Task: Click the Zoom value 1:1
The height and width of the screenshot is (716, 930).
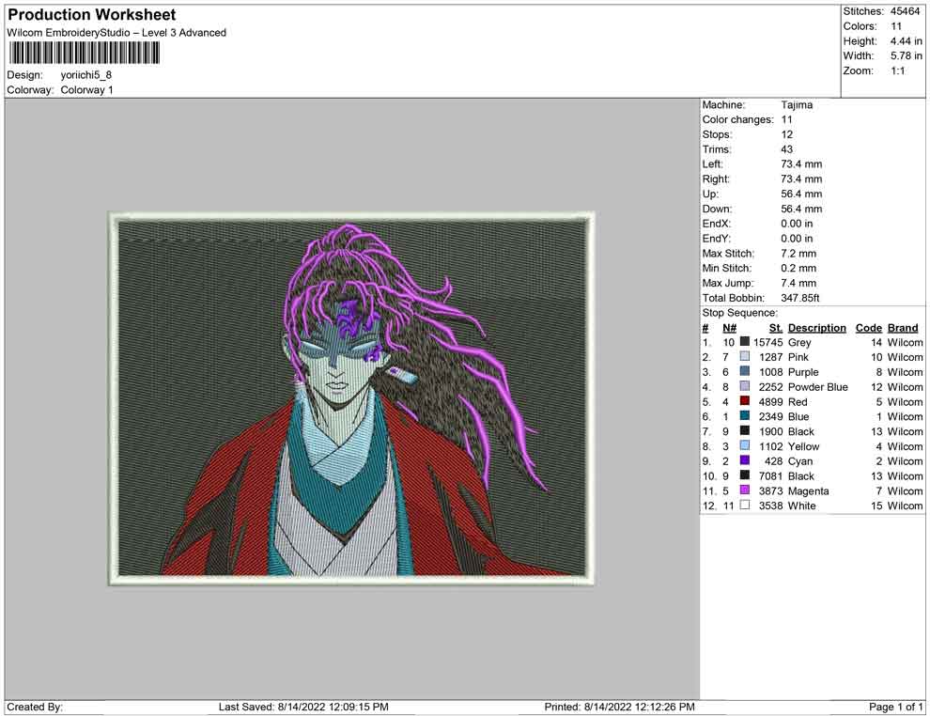Action: 897,70
